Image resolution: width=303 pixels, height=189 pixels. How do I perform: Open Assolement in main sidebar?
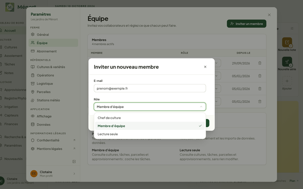tap(13, 56)
